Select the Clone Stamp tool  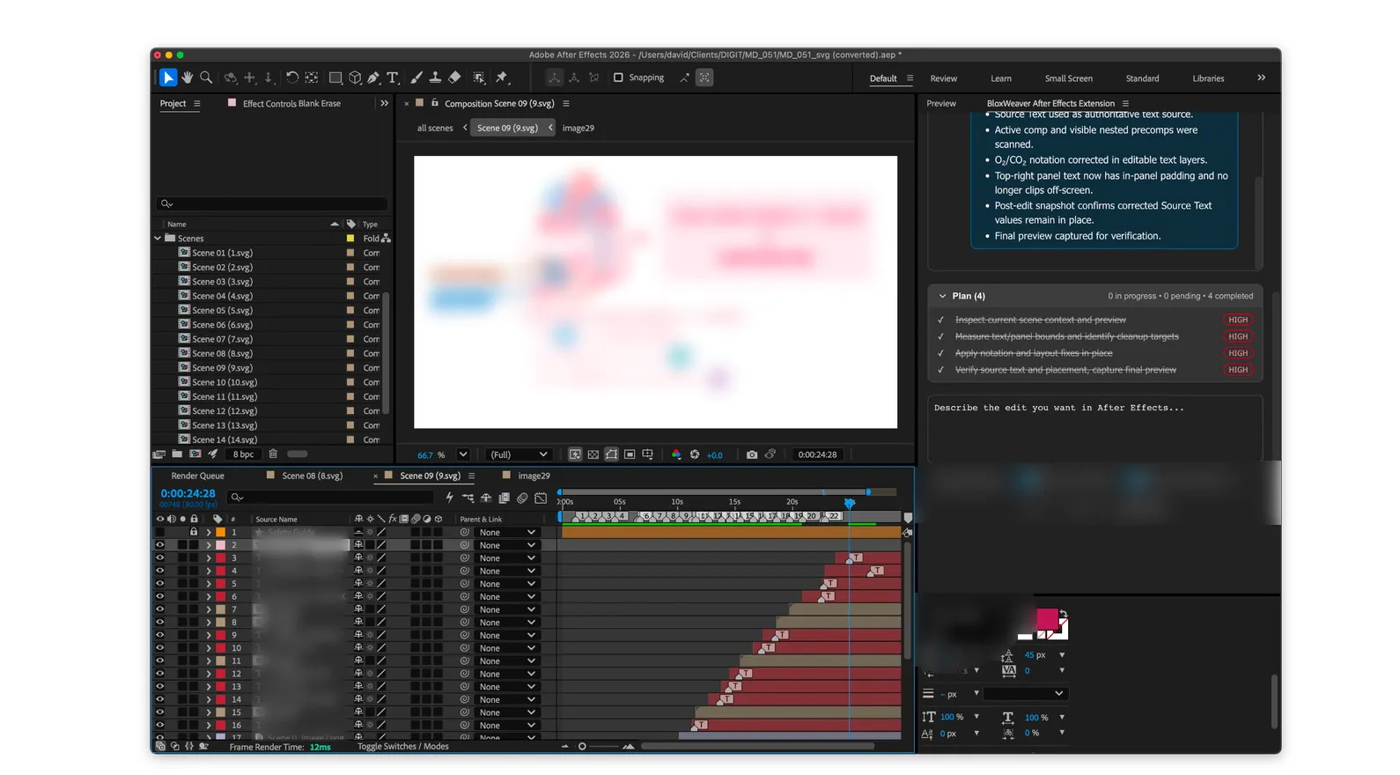(x=435, y=77)
